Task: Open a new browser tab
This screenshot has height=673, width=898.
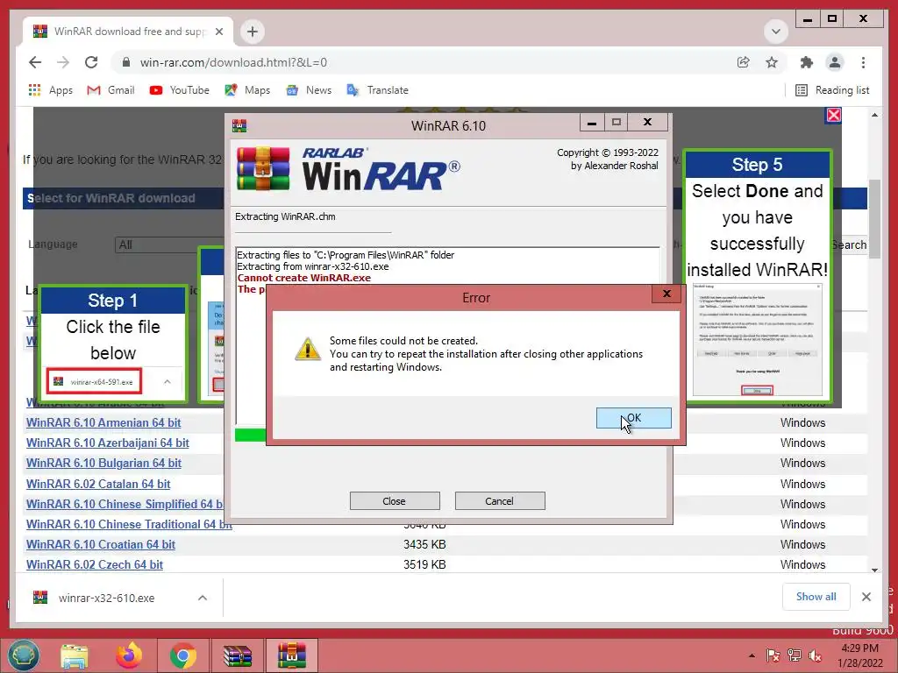Action: point(253,32)
